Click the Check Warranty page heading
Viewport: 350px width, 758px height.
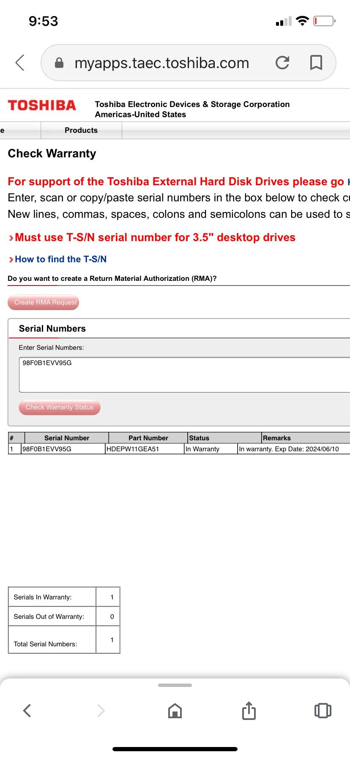click(x=52, y=153)
